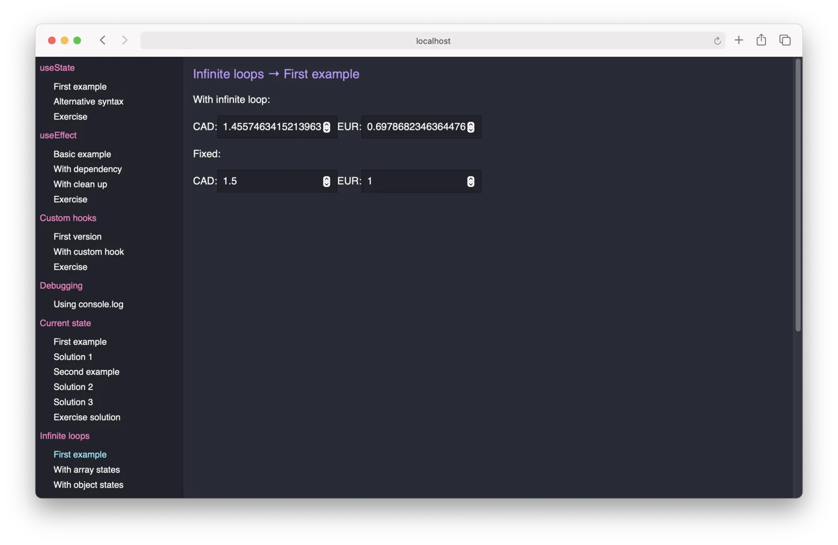Click the page vertical scrollbar
Viewport: 838px width, 545px height.
click(798, 196)
